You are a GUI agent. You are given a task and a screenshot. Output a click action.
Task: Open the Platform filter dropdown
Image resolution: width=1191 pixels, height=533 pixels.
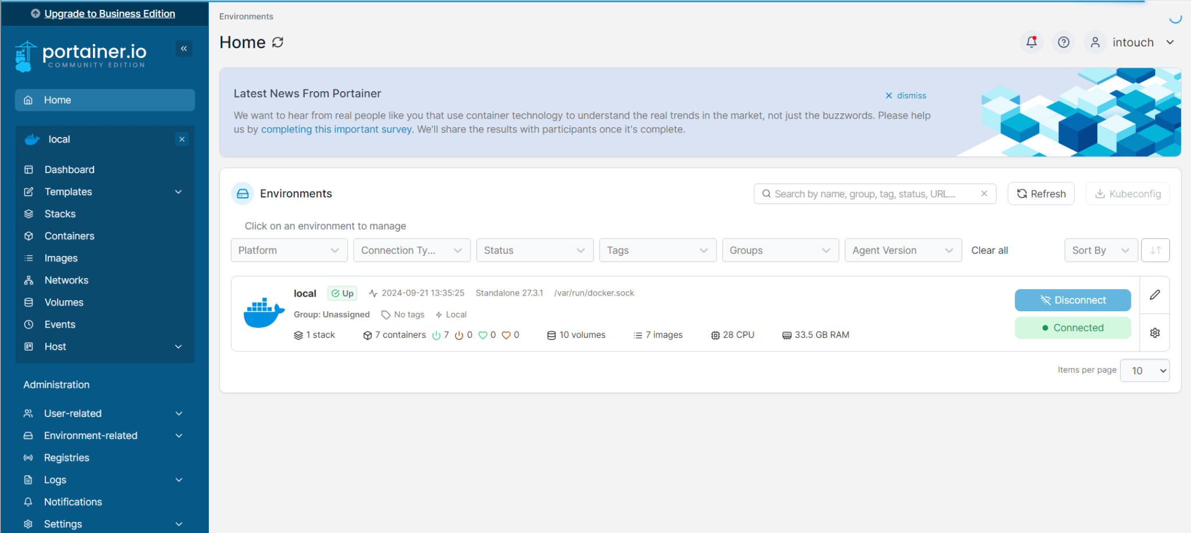point(288,250)
